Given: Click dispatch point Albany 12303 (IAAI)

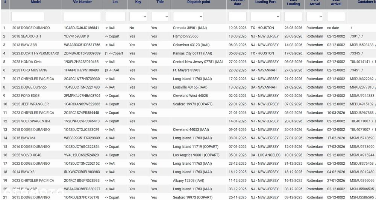Looking at the screenshot, I should click(189, 180).
